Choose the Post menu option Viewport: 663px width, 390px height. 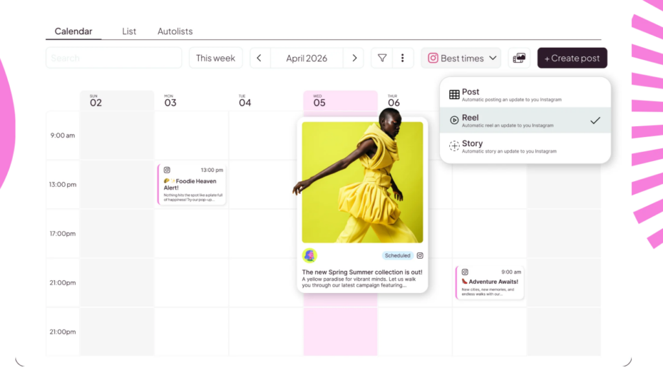525,94
